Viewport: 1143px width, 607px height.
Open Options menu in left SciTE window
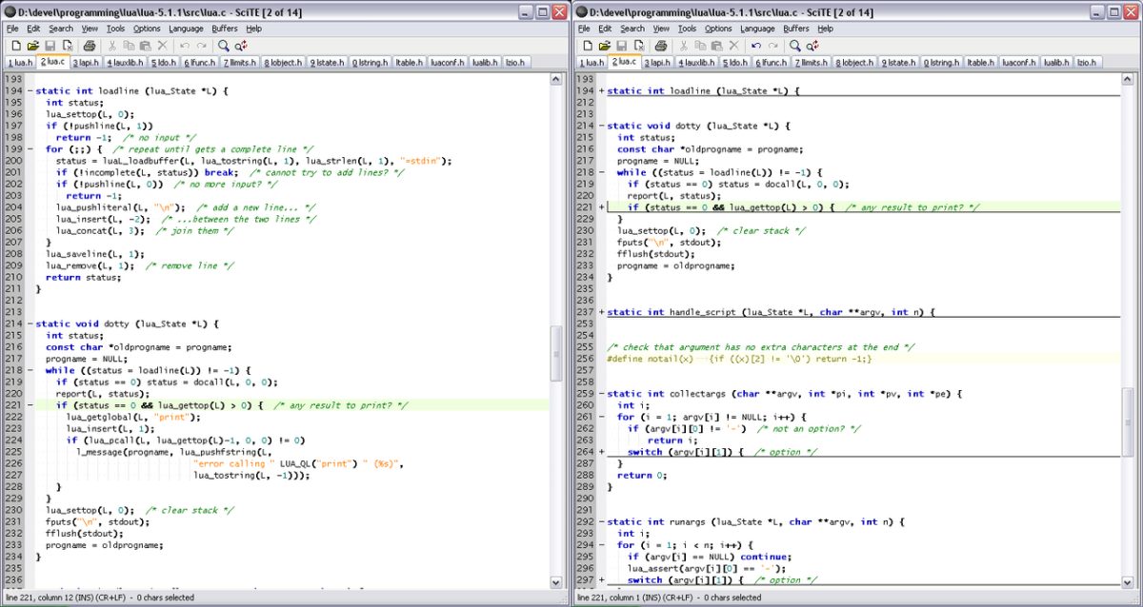(x=147, y=29)
